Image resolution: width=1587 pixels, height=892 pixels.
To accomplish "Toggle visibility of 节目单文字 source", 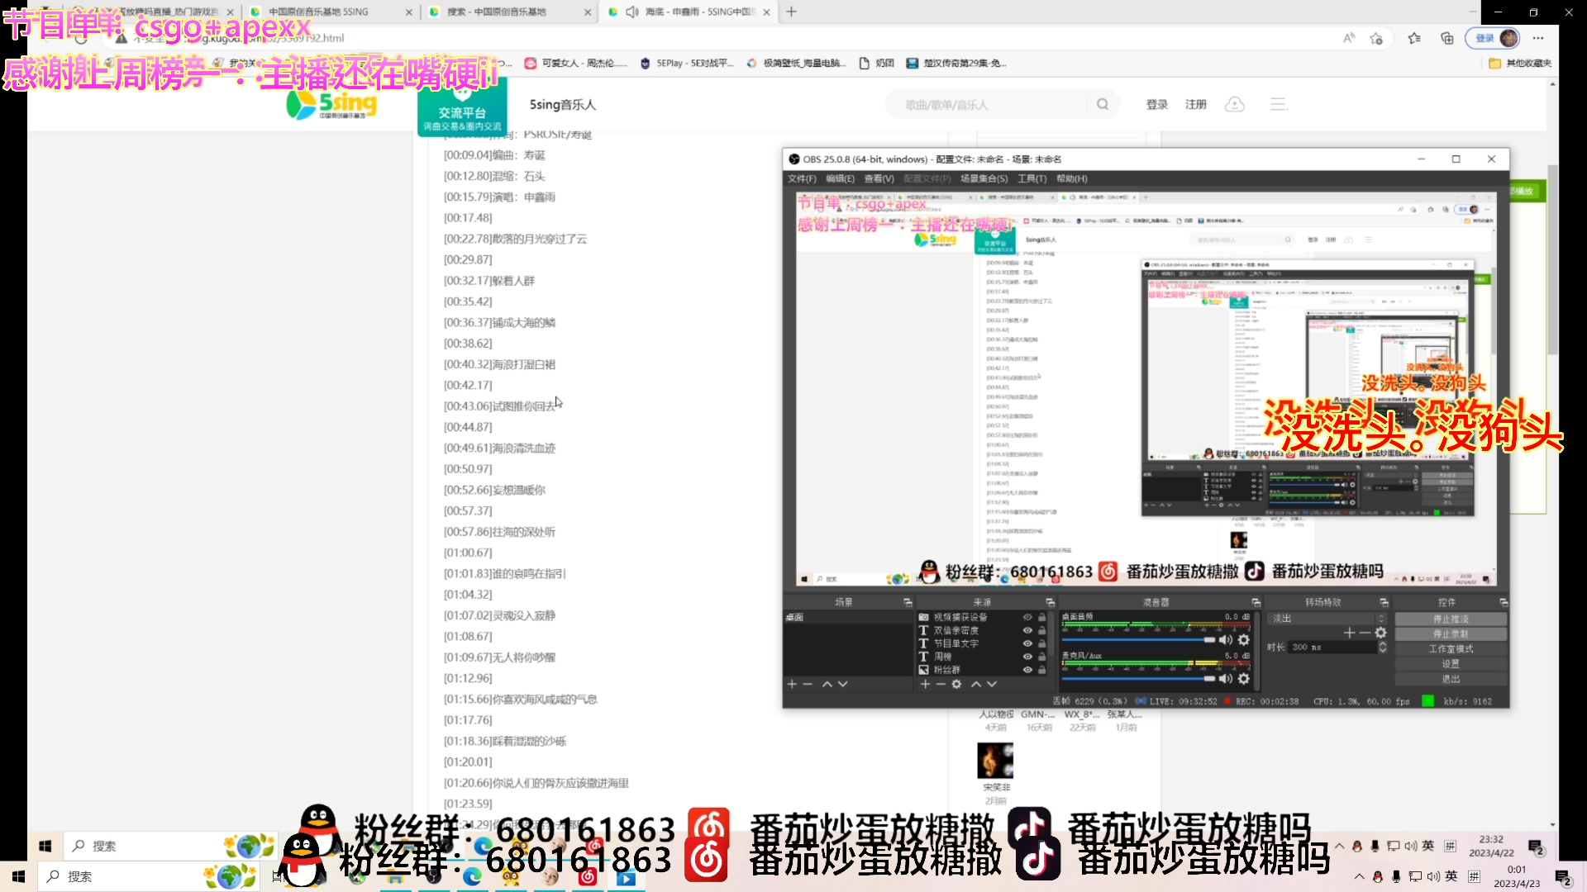I will point(1027,643).
